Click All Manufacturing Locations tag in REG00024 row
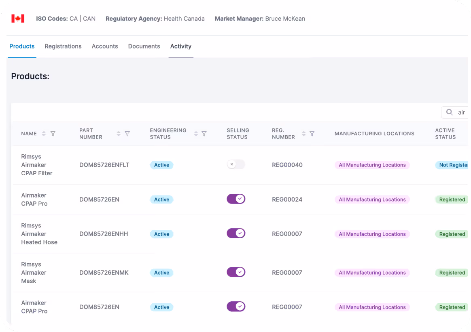471x332 pixels. coord(372,200)
